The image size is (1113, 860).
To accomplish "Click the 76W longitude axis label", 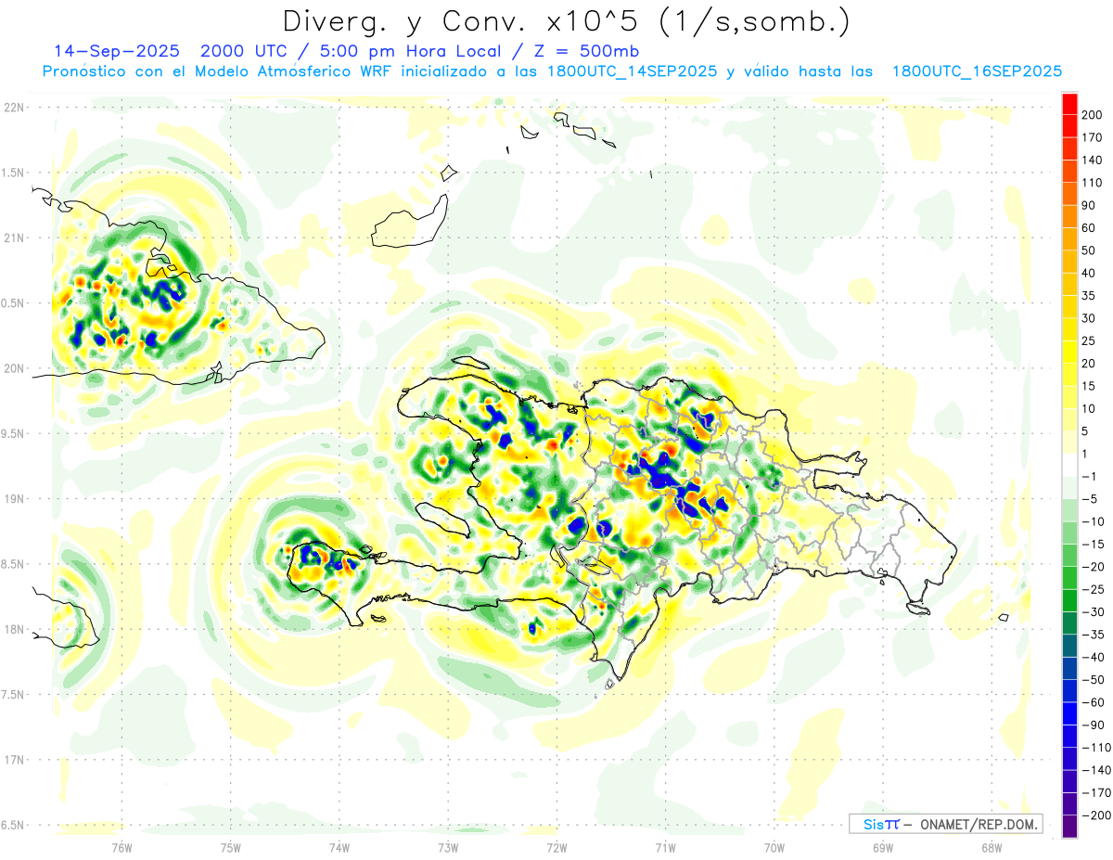I will click(x=122, y=847).
